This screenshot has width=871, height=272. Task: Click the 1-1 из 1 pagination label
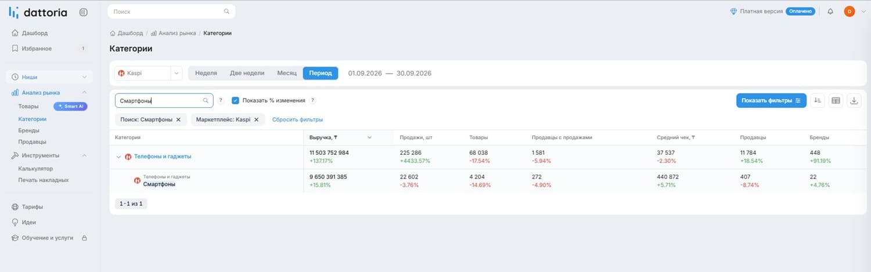tap(131, 204)
